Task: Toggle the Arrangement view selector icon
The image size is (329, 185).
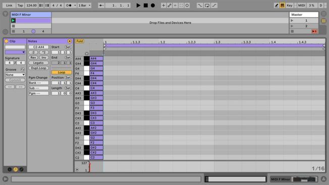Action: coord(323,14)
